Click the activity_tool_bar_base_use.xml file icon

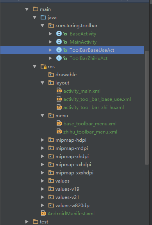[x=59, y=99]
